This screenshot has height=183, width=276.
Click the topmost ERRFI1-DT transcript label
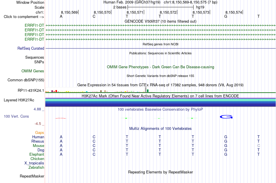34,25
